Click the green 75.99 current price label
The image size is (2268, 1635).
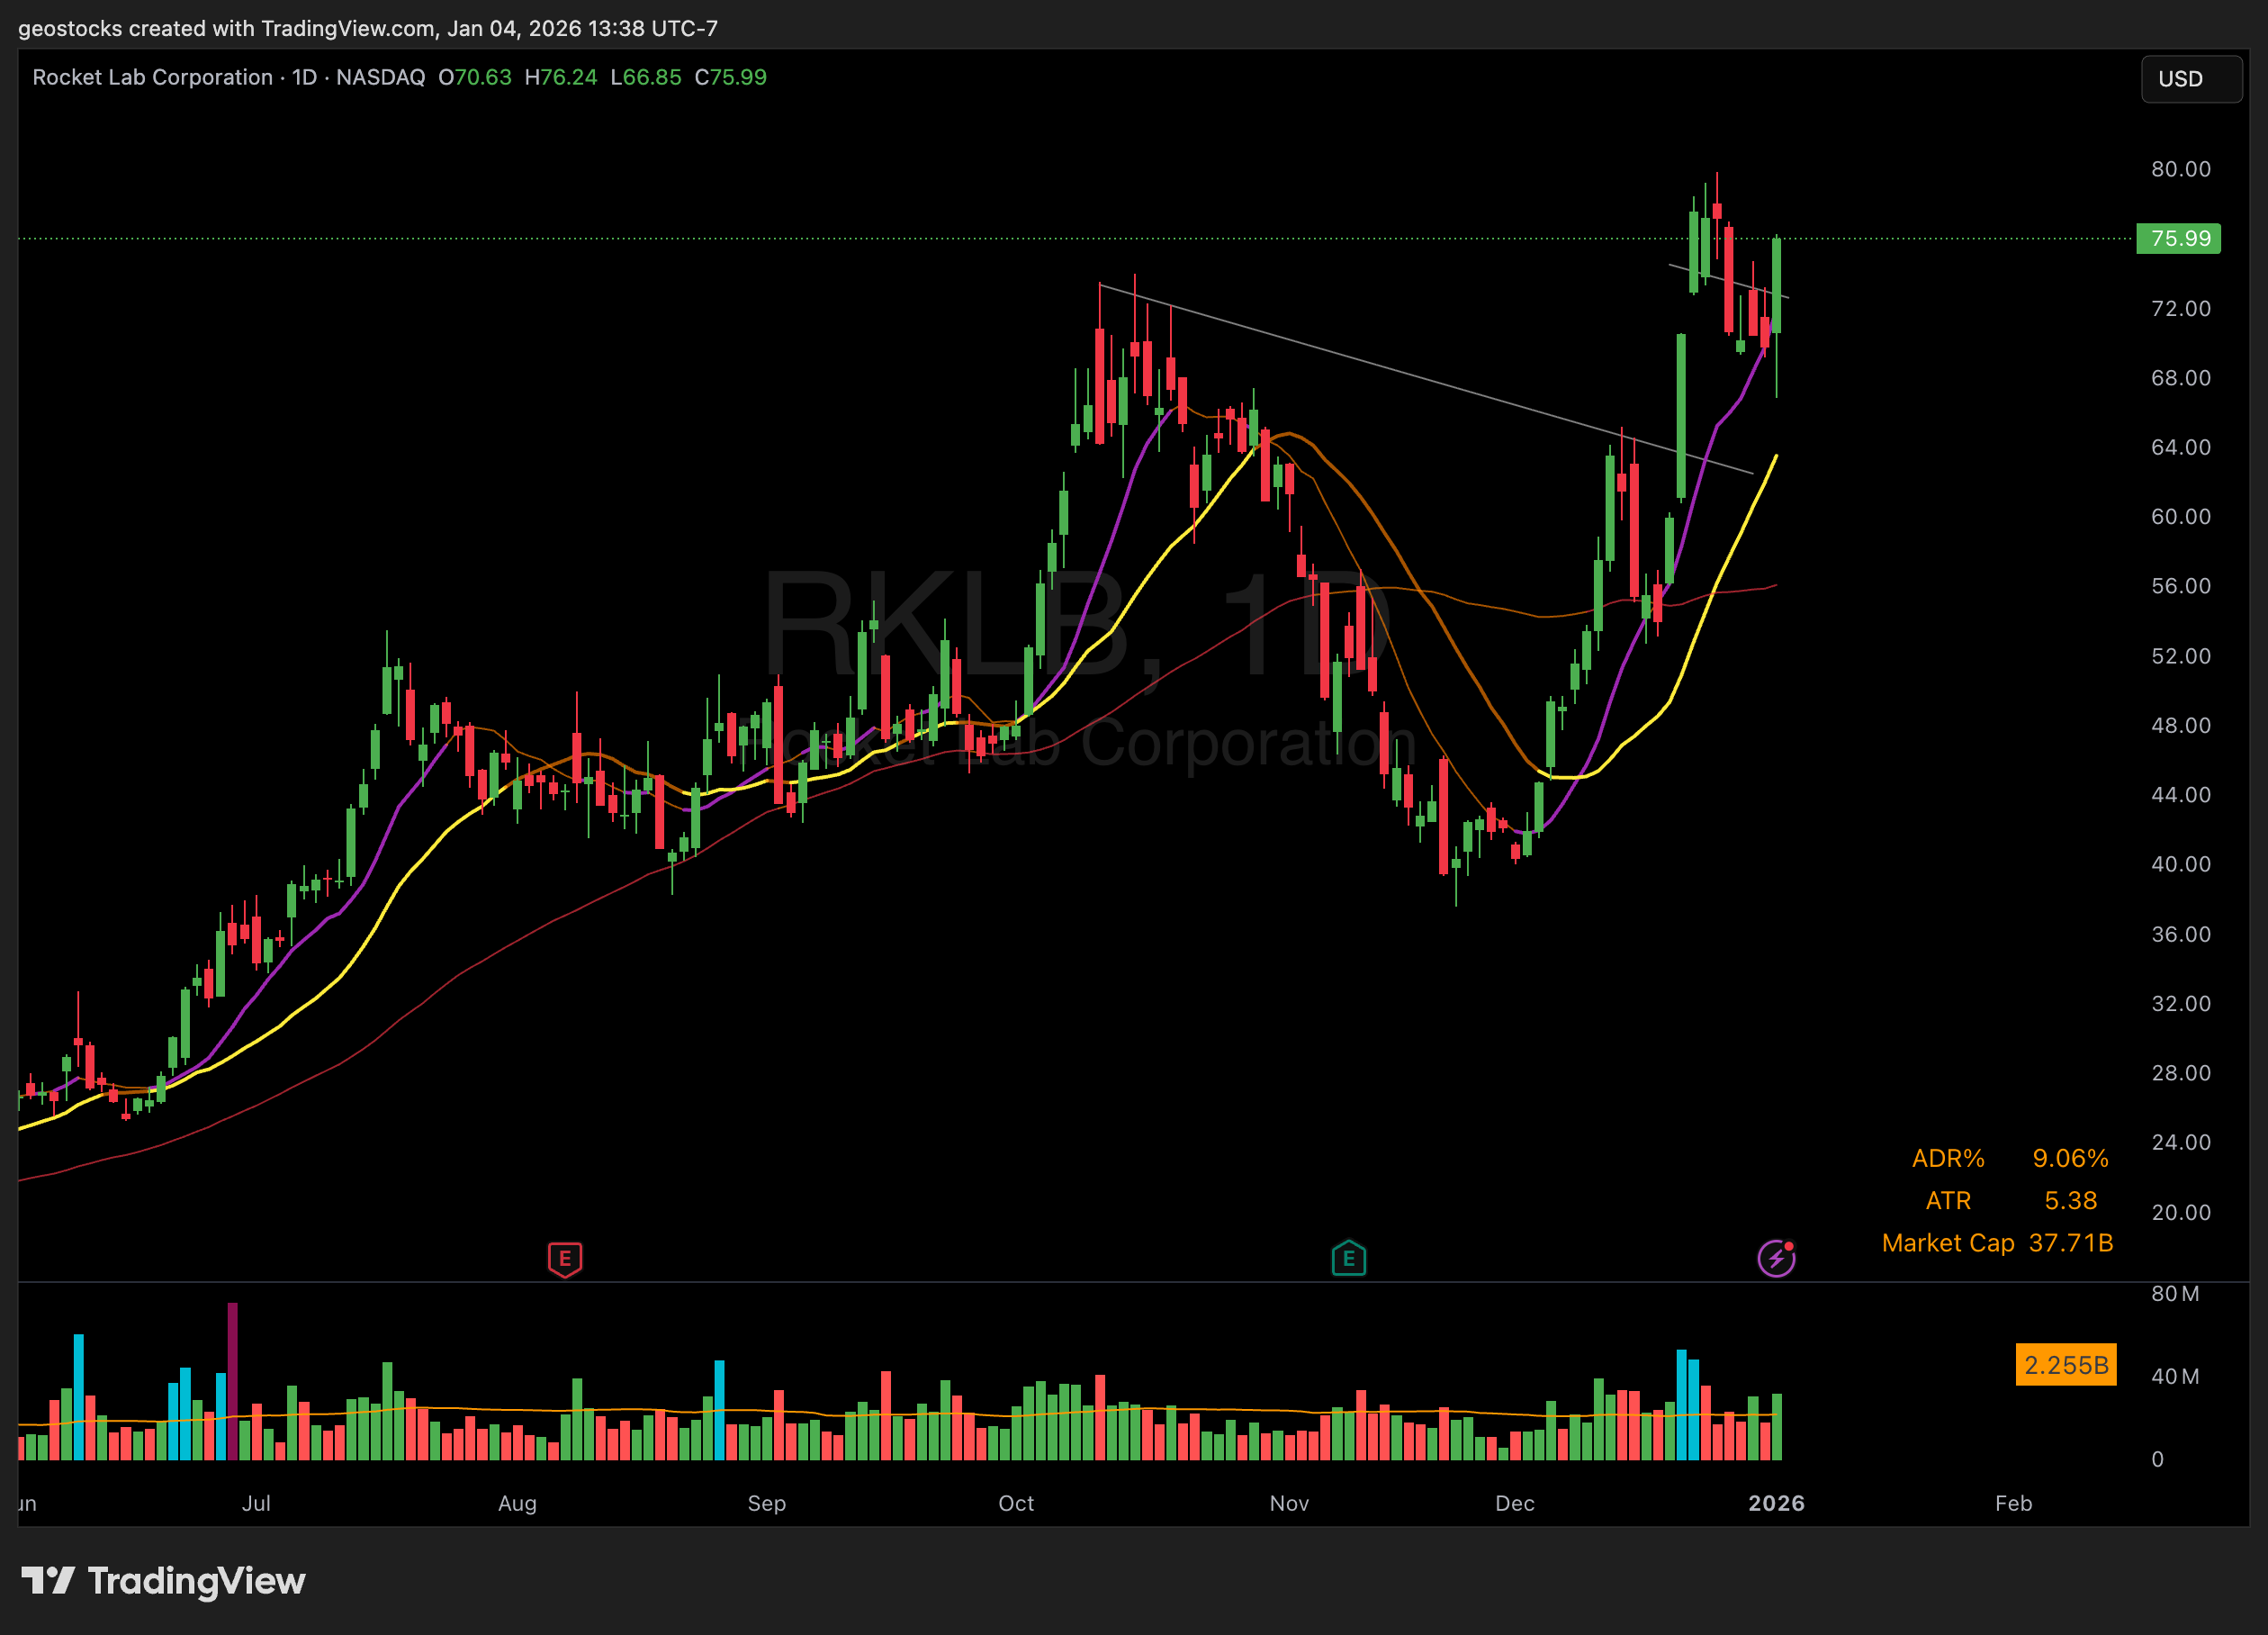(x=2178, y=239)
